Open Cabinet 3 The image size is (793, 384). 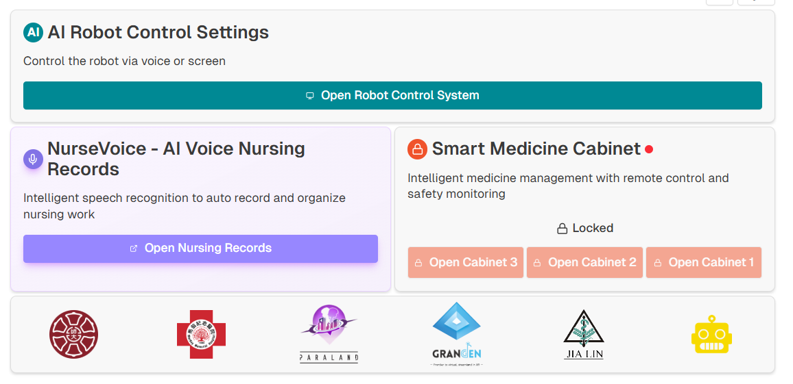coord(465,262)
